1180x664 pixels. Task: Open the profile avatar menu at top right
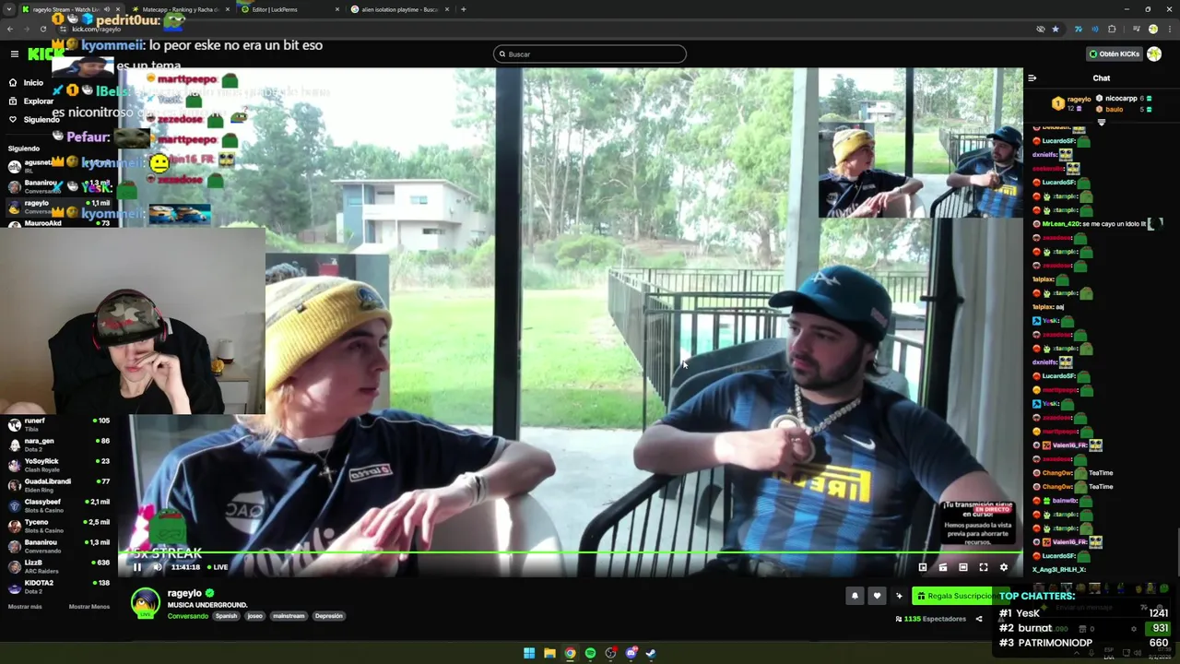1154,53
